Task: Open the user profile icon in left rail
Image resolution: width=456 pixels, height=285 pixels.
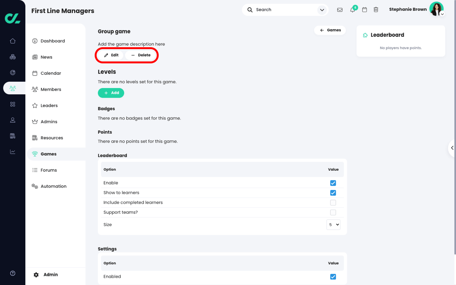Action: [x=13, y=120]
